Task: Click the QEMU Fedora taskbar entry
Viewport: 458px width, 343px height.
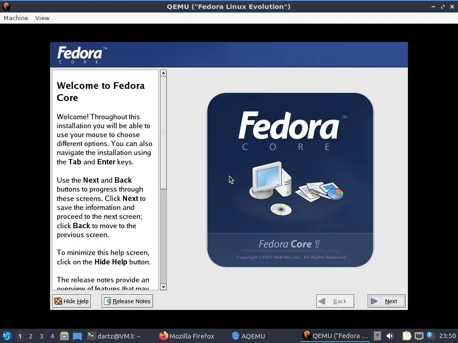Action: 336,336
